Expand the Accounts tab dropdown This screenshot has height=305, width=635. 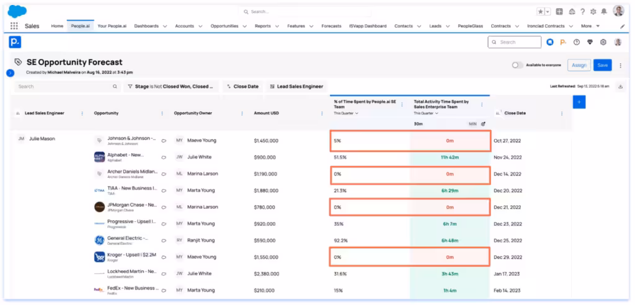pyautogui.click(x=200, y=26)
